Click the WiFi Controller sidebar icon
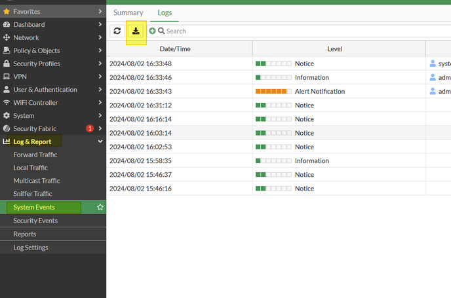 [x=7, y=103]
